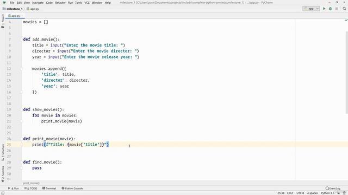Viewport: 348px width, 195px height.
Task: Click the 'Enter the movie director: ' string
Action: point(104,51)
